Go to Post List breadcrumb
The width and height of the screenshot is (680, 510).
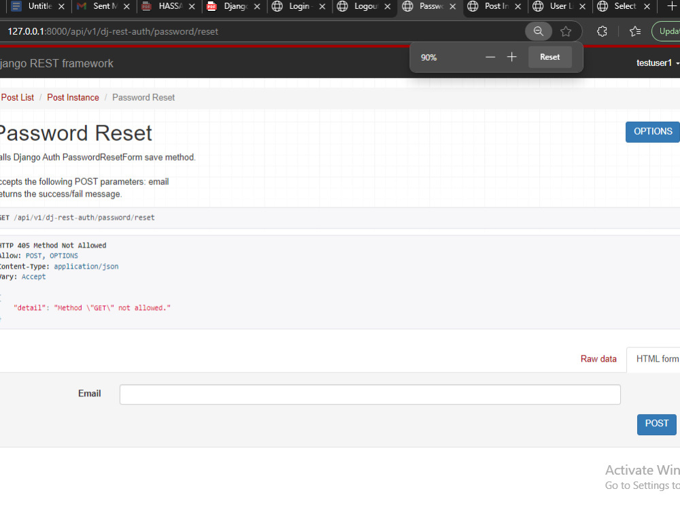tap(18, 97)
